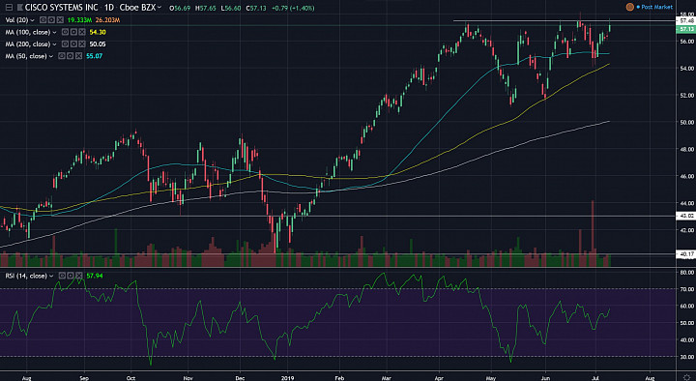Open settings for MA (100, close)
Viewport: 696px width, 381px height.
73,32
